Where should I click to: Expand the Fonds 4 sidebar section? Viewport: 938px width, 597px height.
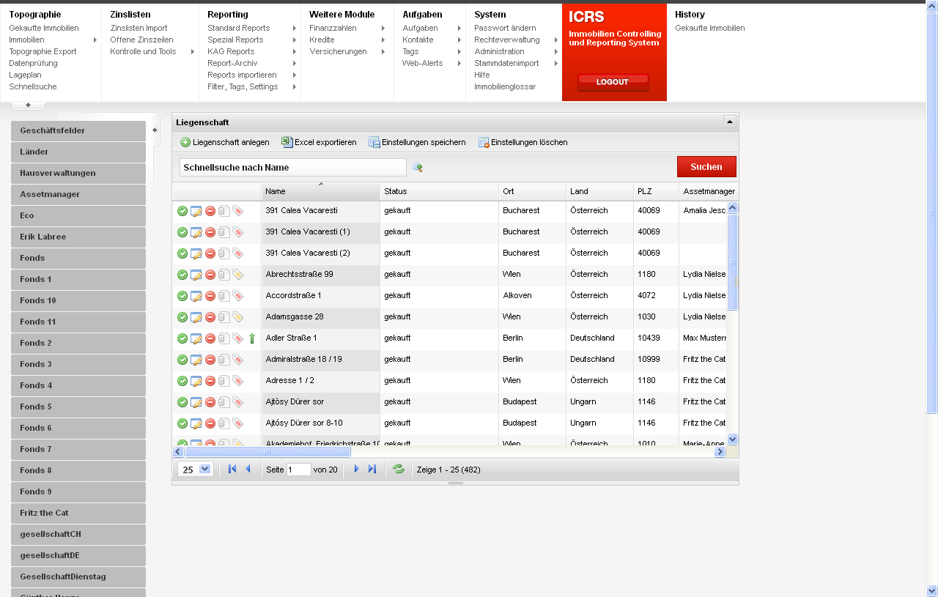pos(78,385)
